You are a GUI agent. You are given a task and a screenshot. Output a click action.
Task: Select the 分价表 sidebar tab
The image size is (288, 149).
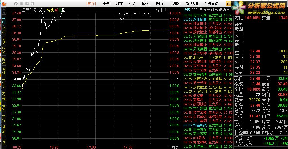point(4,83)
